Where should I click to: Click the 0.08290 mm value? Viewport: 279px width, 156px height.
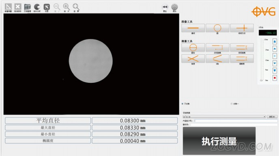[x=133, y=134]
